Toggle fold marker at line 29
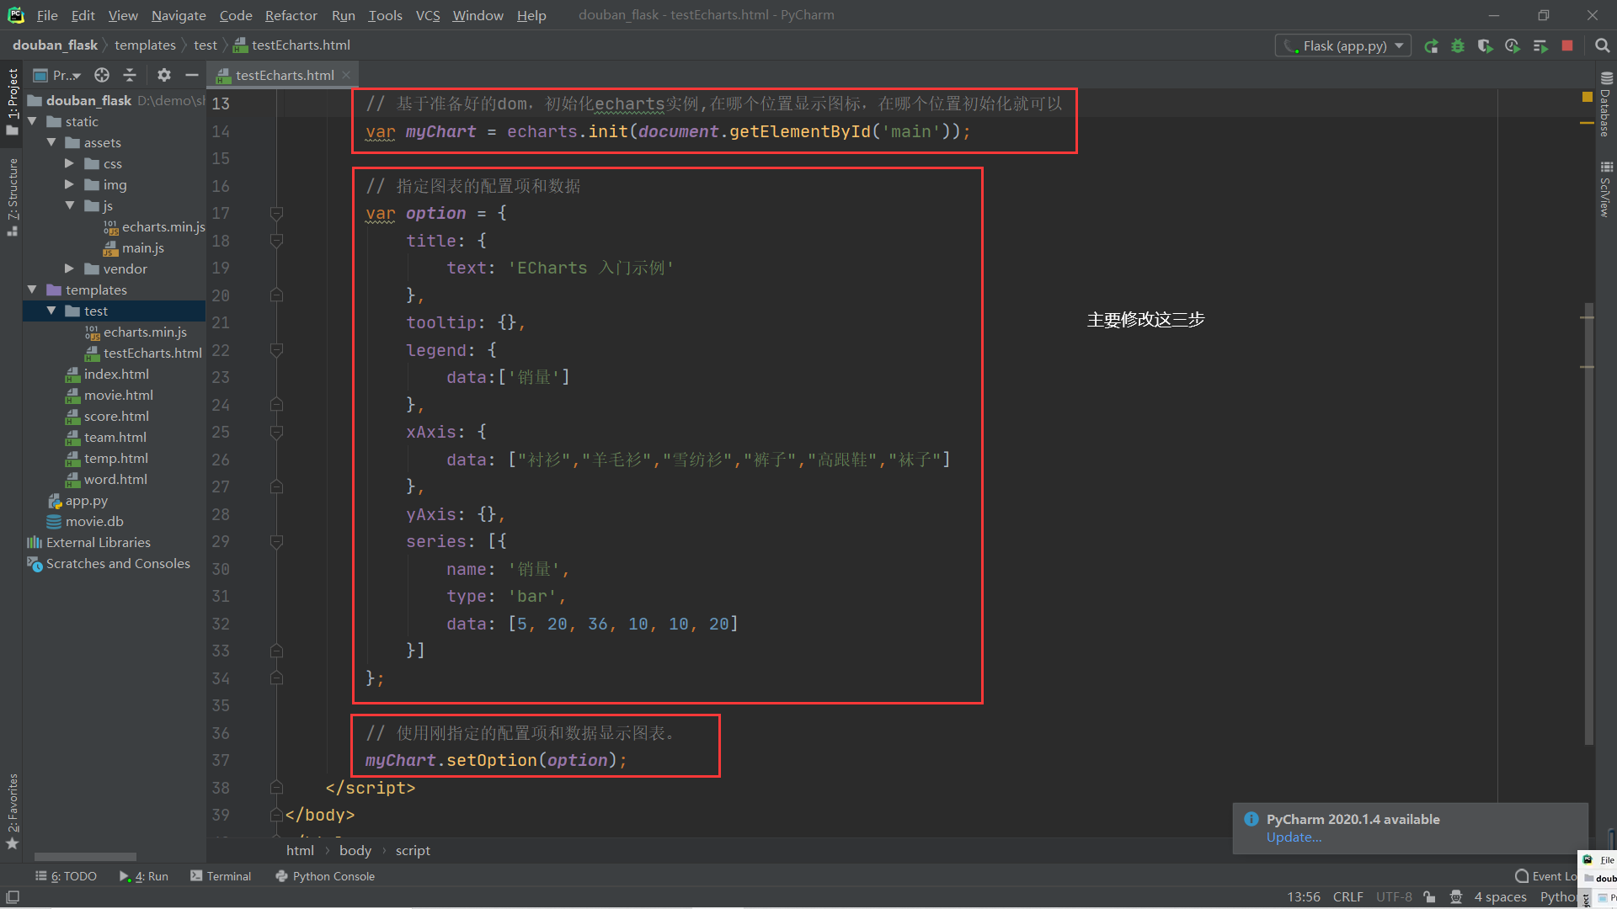 coord(276,542)
